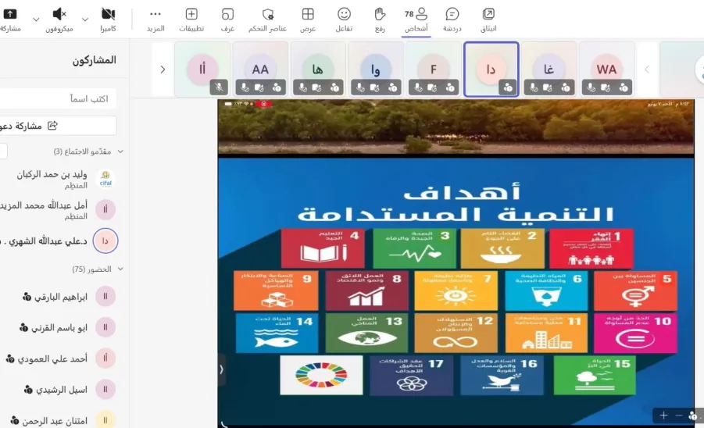Image resolution: width=704 pixels, height=428 pixels.
Task: Open the arrow menu next to مشاركة
Action: point(36,20)
